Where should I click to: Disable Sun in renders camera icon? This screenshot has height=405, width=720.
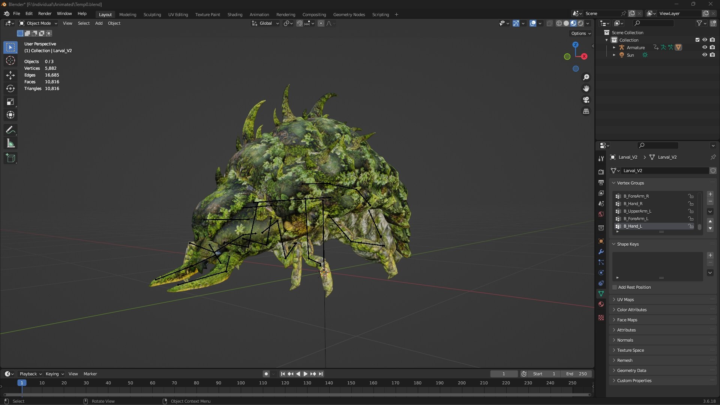[712, 55]
